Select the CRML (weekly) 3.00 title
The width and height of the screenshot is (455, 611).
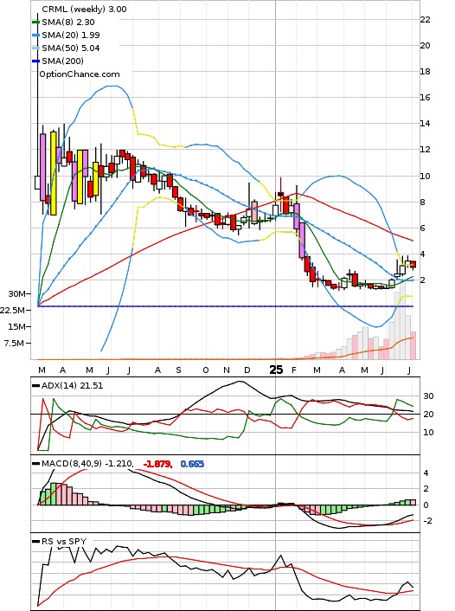click(x=84, y=9)
